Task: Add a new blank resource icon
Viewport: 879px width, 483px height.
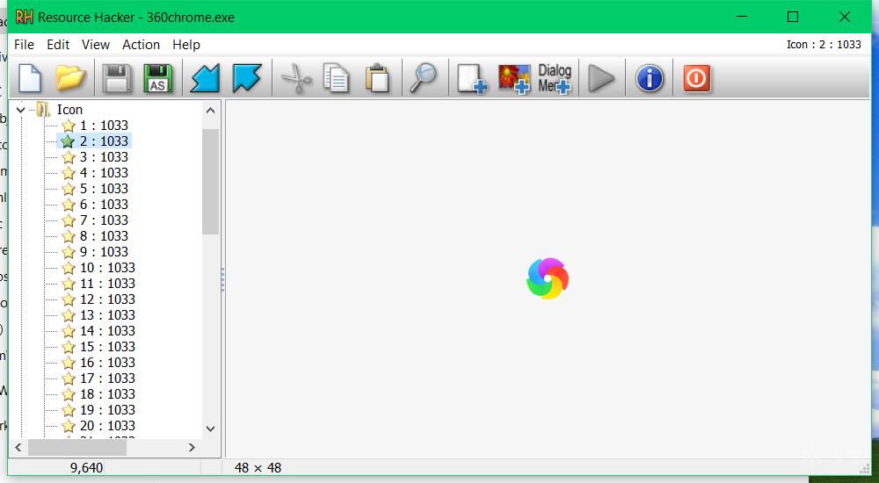Action: click(471, 78)
